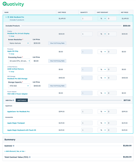Click the Swap icon under 16GB Unified Memory
Image resolution: width=136 pixels, height=165 pixels.
pyautogui.click(x=9, y=72)
